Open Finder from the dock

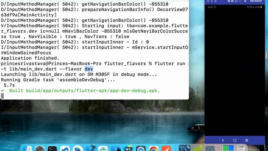27,148
